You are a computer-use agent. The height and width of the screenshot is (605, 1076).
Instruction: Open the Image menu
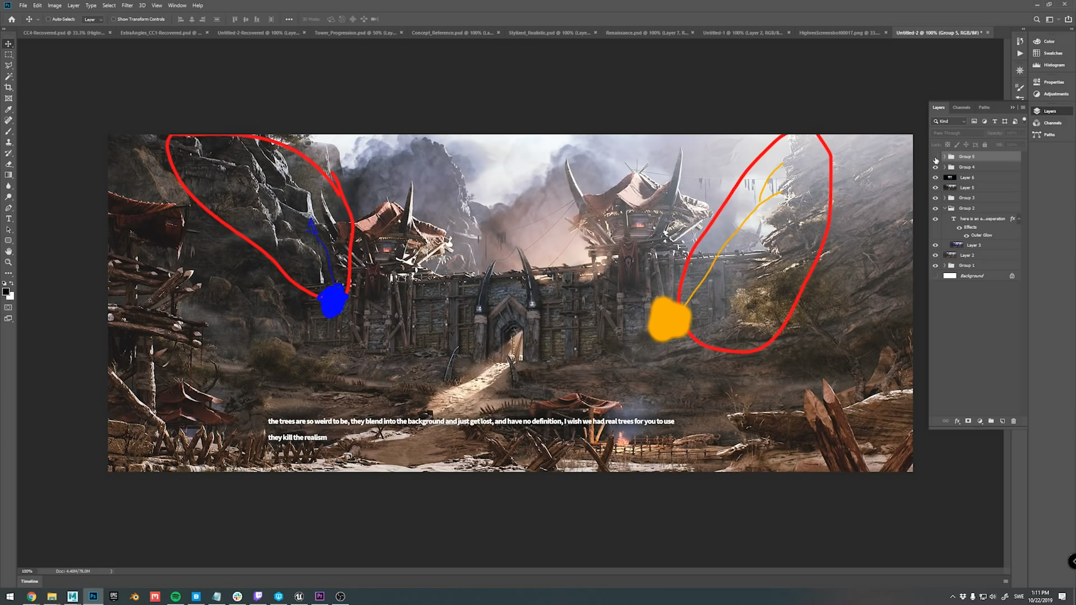[54, 6]
